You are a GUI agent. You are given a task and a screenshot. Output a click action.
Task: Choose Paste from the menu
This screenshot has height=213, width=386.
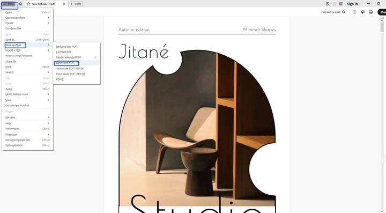click(27, 89)
